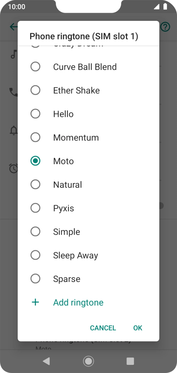The height and width of the screenshot is (373, 177).
Task: Dismiss the dialog with Cancel
Action: (x=103, y=328)
